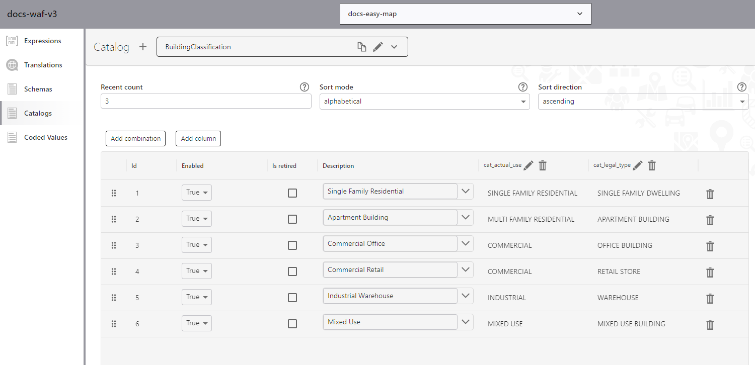This screenshot has width=755, height=365.
Task: Click the Add combination button
Action: (x=135, y=139)
